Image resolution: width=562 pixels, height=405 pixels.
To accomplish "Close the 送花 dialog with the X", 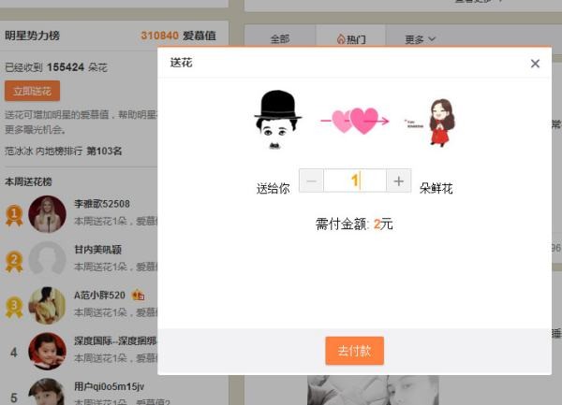I will click(x=535, y=64).
